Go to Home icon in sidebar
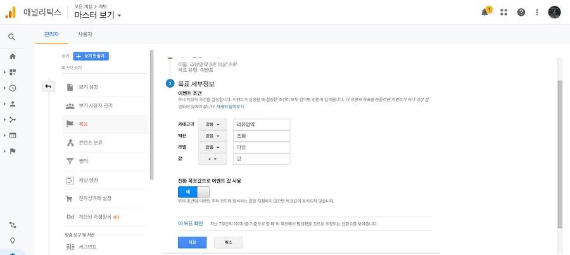Image resolution: width=570 pixels, height=255 pixels. pos(13,57)
